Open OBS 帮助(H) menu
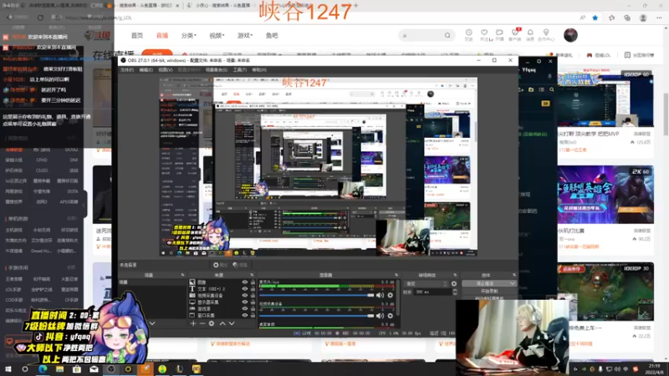The image size is (669, 376). [x=259, y=70]
